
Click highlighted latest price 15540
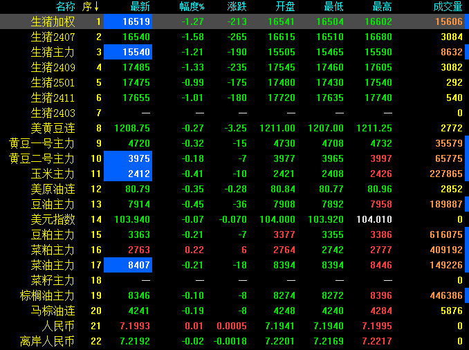[x=128, y=52]
